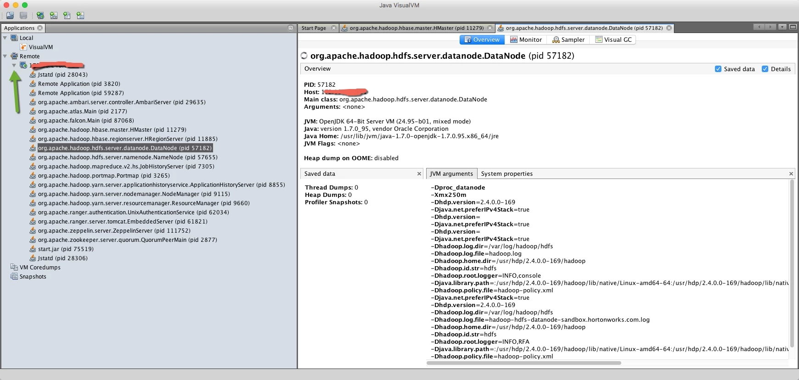Click the Load snapshot toolbar icon
This screenshot has height=380, width=799.
tap(10, 16)
